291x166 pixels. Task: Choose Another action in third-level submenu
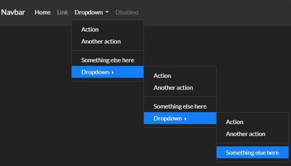click(253, 134)
